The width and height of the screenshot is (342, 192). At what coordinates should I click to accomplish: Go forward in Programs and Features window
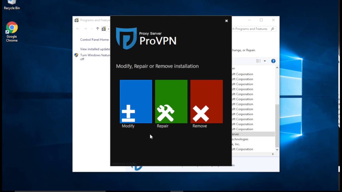click(85, 29)
